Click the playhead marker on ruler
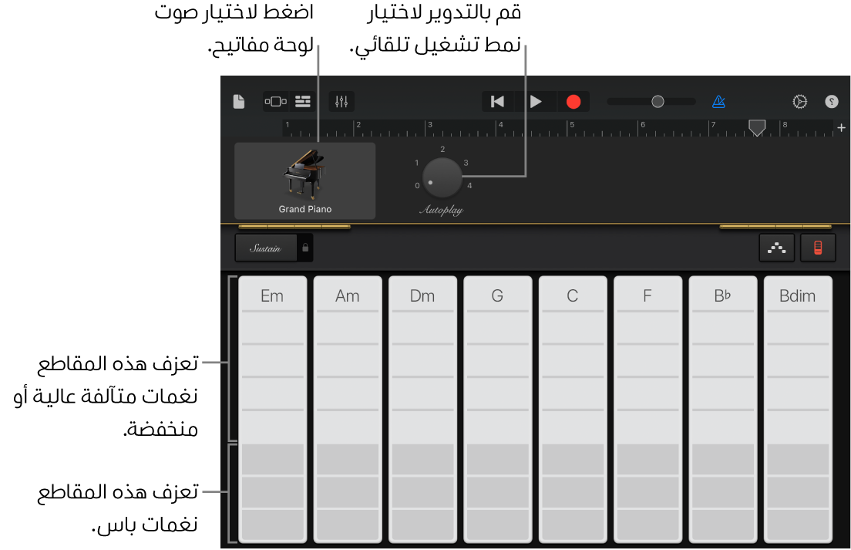The width and height of the screenshot is (851, 550). pos(757,127)
